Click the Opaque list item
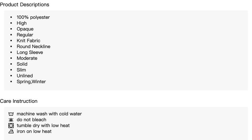 [x=25, y=29]
